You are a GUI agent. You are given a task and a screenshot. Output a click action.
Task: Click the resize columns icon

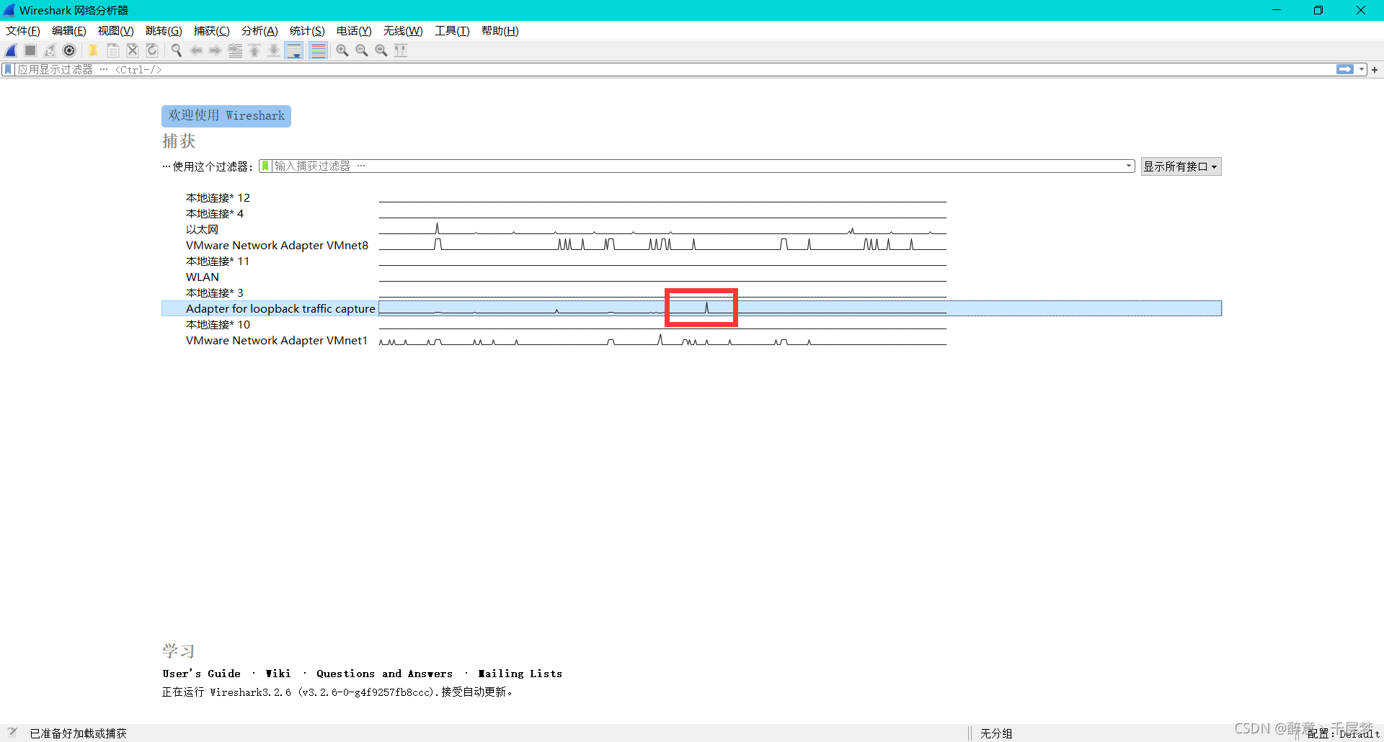(401, 50)
